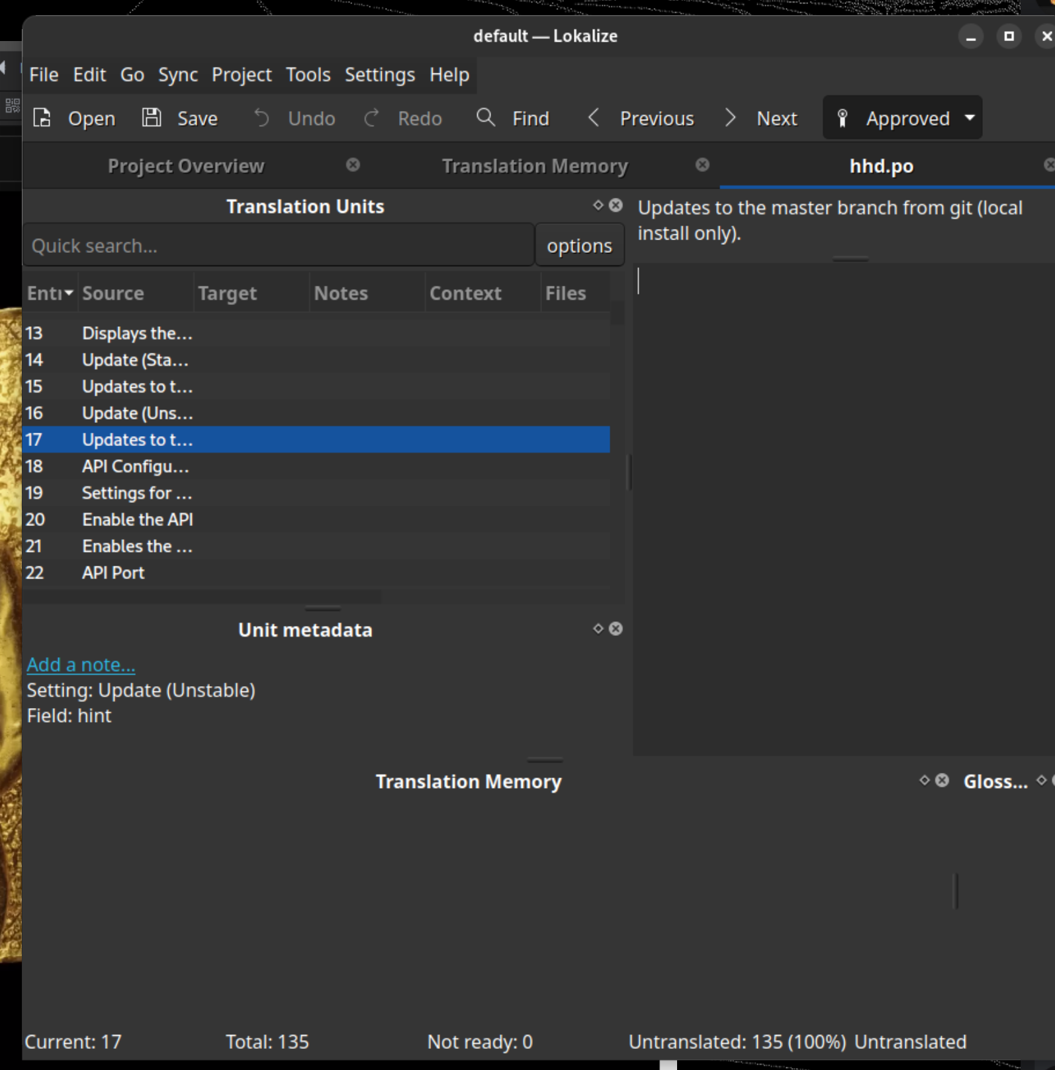Sort by the Context column header
The image size is (1055, 1070).
[x=483, y=293]
